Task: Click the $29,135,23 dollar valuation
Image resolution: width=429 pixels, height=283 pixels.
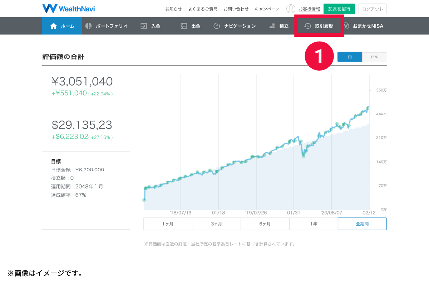Action: (x=82, y=125)
